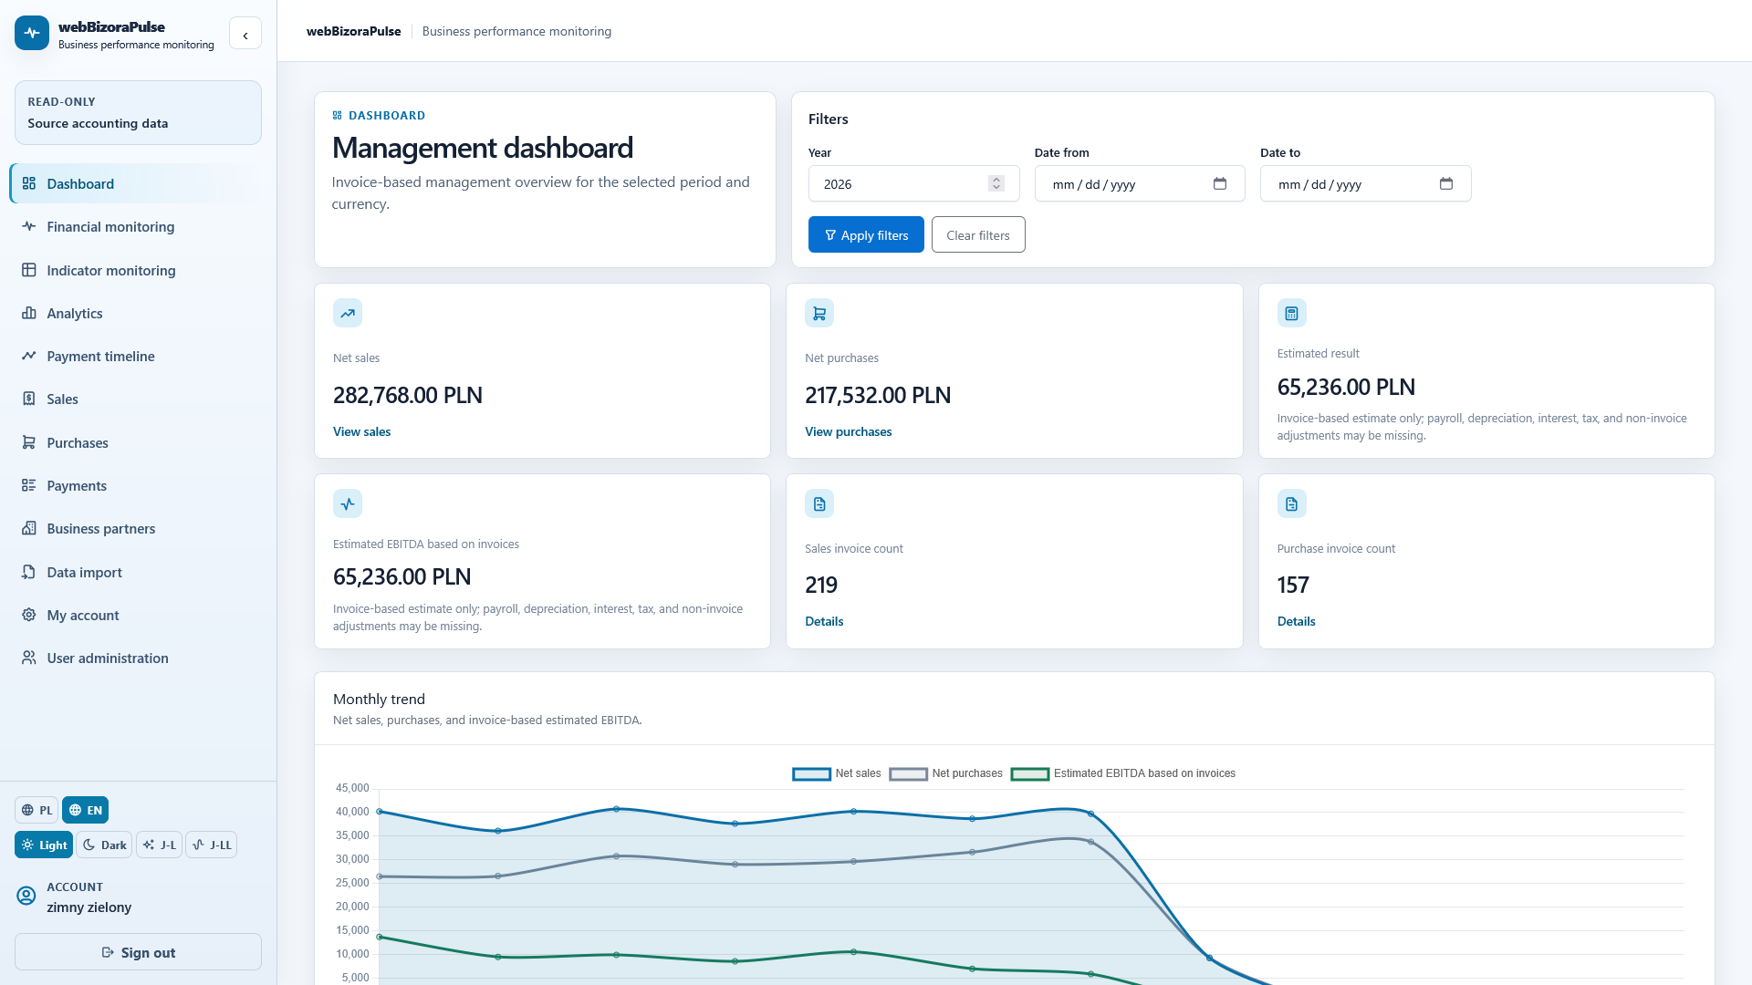Open the View purchases link
Image resolution: width=1752 pixels, height=985 pixels.
(x=848, y=431)
